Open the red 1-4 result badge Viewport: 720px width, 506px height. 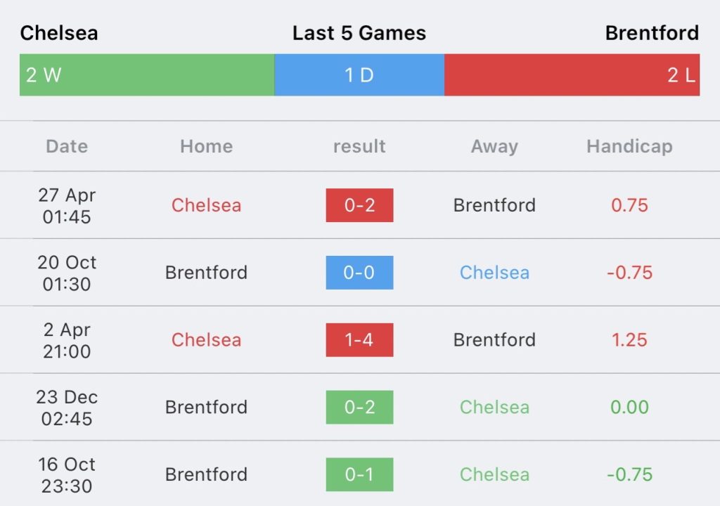pyautogui.click(x=359, y=340)
